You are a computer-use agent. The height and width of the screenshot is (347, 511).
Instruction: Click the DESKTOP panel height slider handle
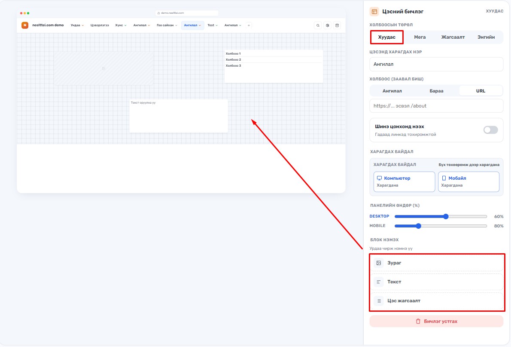446,216
